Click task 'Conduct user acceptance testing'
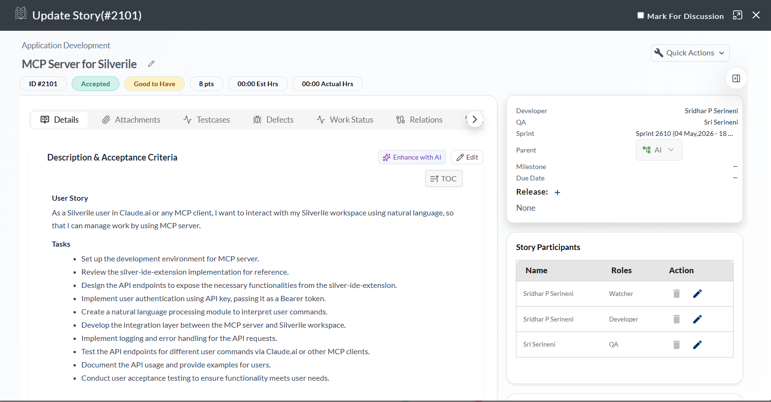The width and height of the screenshot is (771, 402). (205, 378)
